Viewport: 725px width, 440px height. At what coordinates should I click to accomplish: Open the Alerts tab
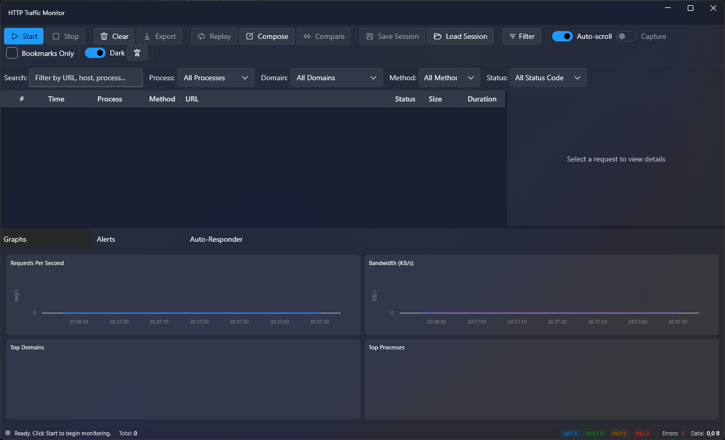[140, 239]
